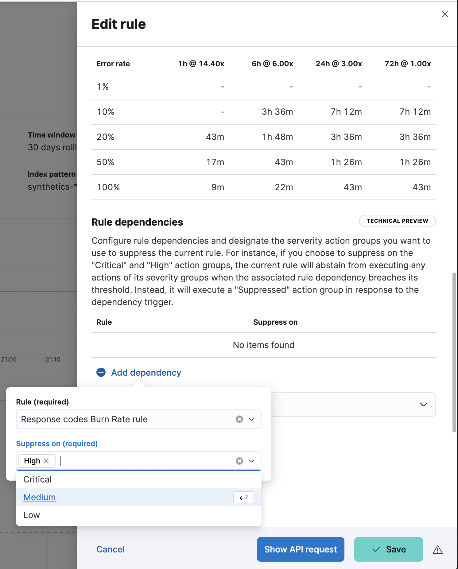Expand the collapsed dropdown behind the popover
This screenshot has width=458, height=569.
click(x=423, y=404)
